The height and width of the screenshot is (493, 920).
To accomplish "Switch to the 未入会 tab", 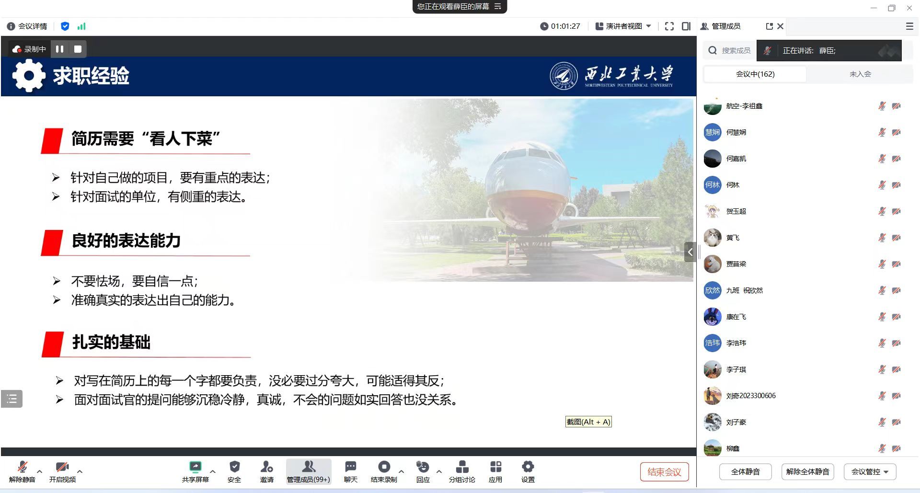I will (x=860, y=74).
